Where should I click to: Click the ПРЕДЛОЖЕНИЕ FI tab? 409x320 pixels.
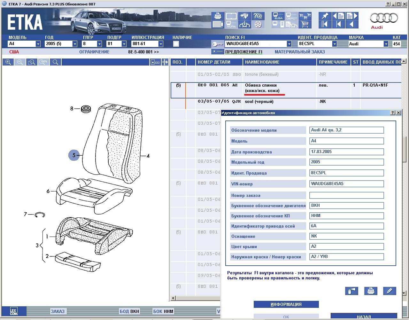pos(244,52)
